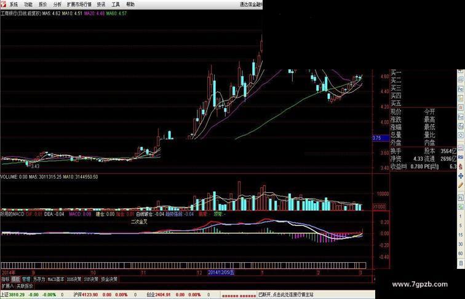Click the 创业 index value 2404.91
Viewport: 465px width, 299px height.
(x=163, y=295)
